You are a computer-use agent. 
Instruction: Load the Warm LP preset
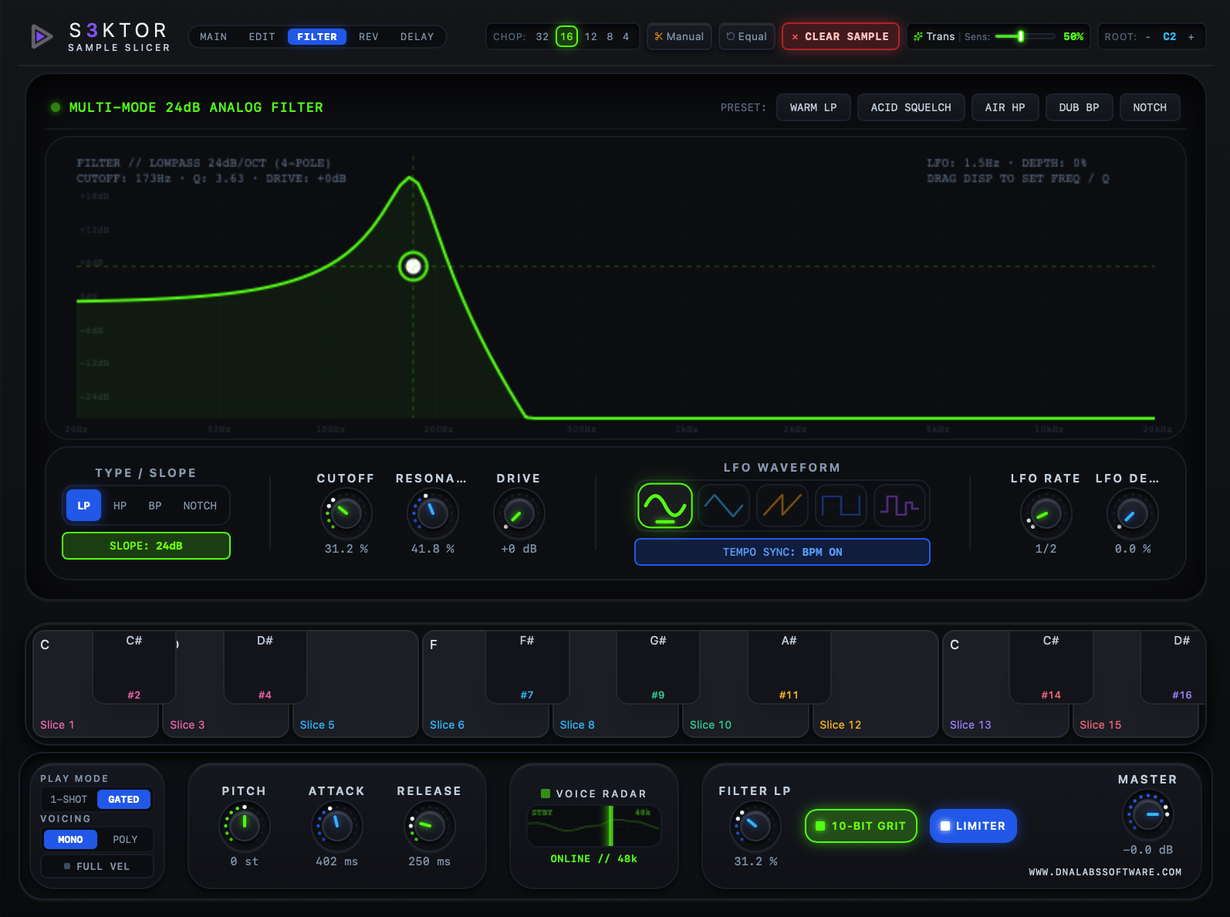click(x=813, y=107)
